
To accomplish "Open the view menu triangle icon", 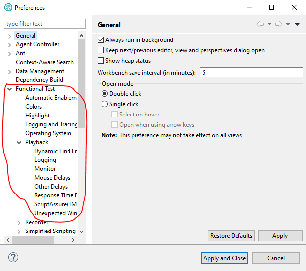I will (x=297, y=25).
